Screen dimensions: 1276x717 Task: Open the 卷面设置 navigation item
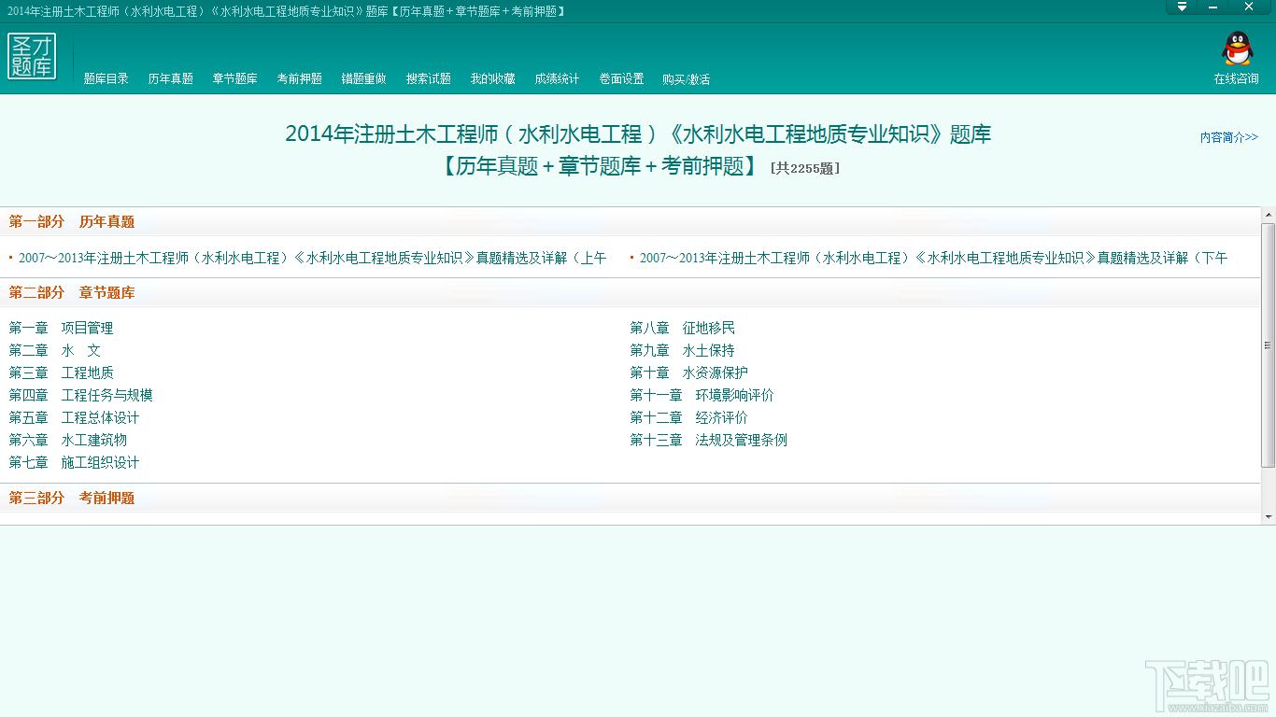(x=620, y=78)
